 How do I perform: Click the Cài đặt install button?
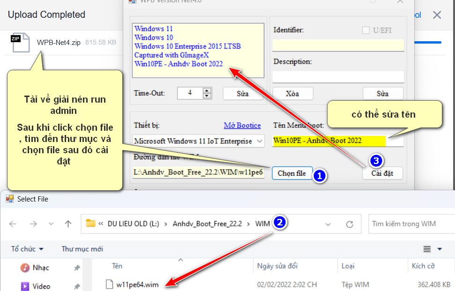[382, 173]
